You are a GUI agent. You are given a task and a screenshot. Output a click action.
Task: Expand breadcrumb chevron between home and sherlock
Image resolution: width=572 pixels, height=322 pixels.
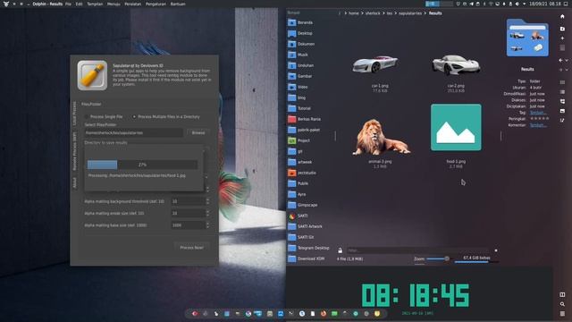coord(362,13)
